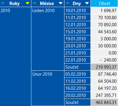Select the 05.02.2010 date cell

(77, 74)
